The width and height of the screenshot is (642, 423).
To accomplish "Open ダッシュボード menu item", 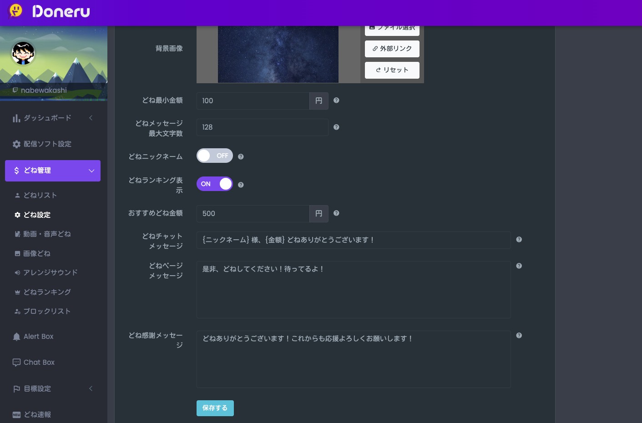I will [47, 118].
